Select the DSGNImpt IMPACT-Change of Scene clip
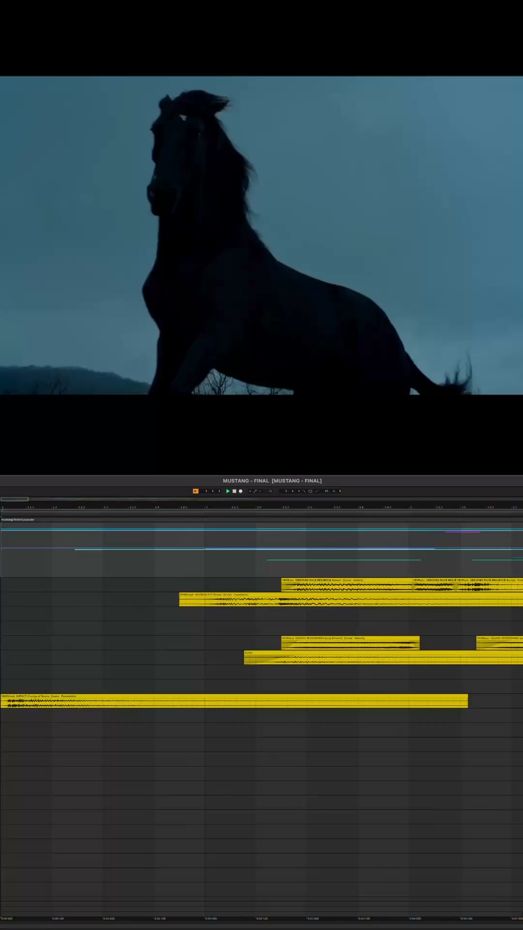 234,701
